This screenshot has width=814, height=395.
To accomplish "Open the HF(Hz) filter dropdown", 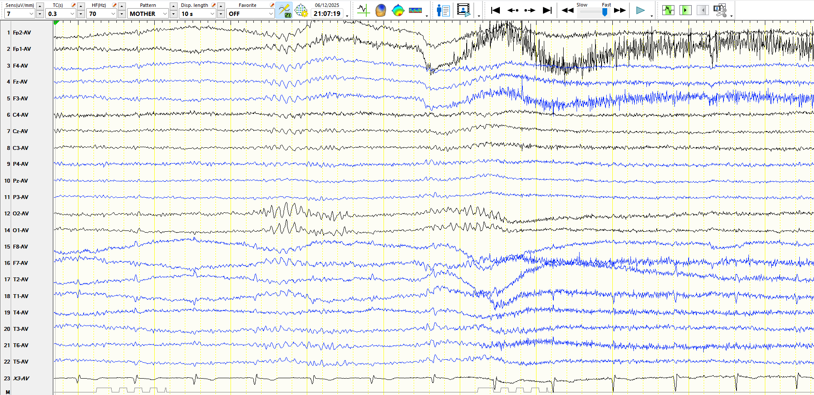I will (113, 14).
